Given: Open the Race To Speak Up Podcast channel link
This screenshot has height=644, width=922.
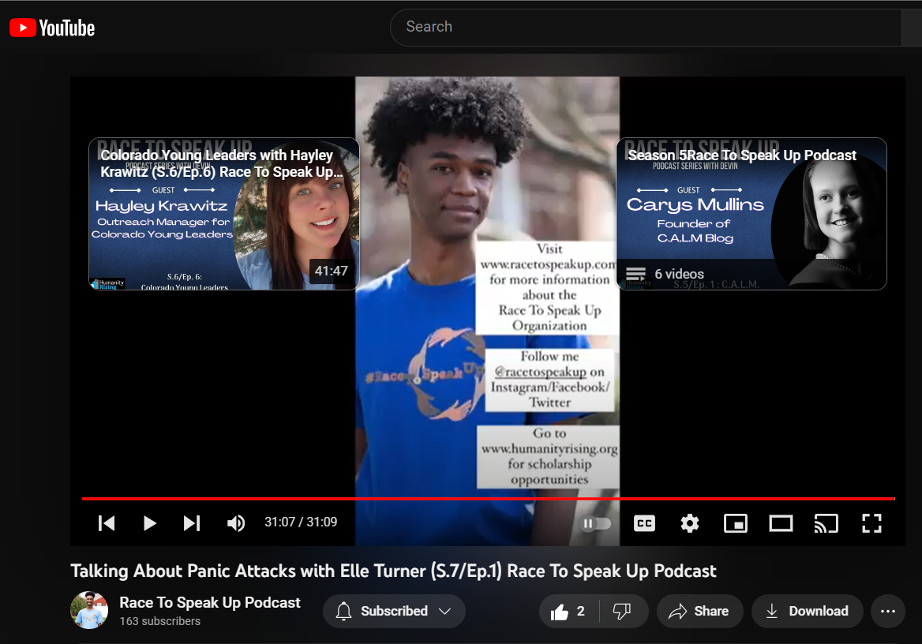Looking at the screenshot, I should point(209,602).
